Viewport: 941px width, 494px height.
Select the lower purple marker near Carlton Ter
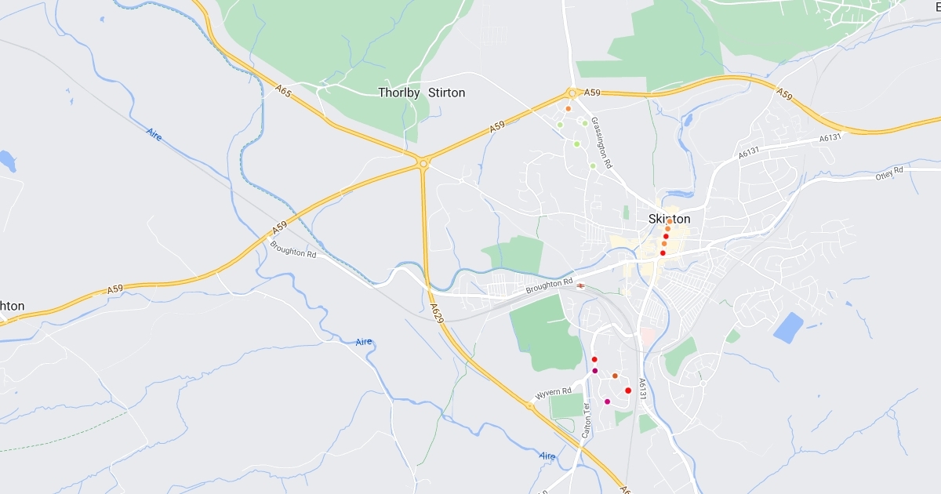[x=608, y=401]
